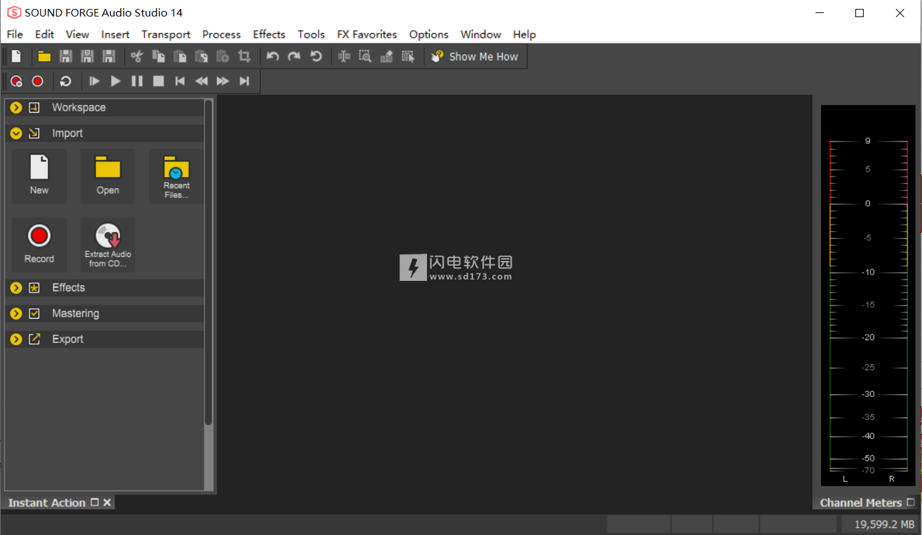922x535 pixels.
Task: Click the Go to End button
Action: (x=244, y=81)
